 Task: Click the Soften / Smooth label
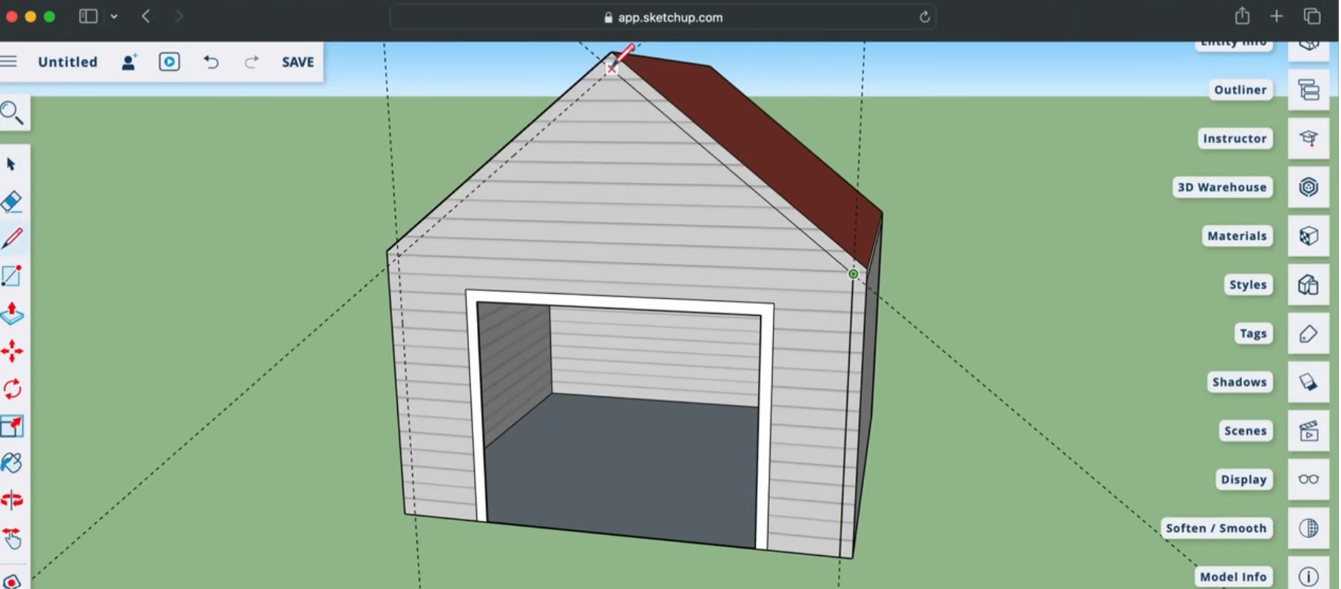(x=1216, y=528)
